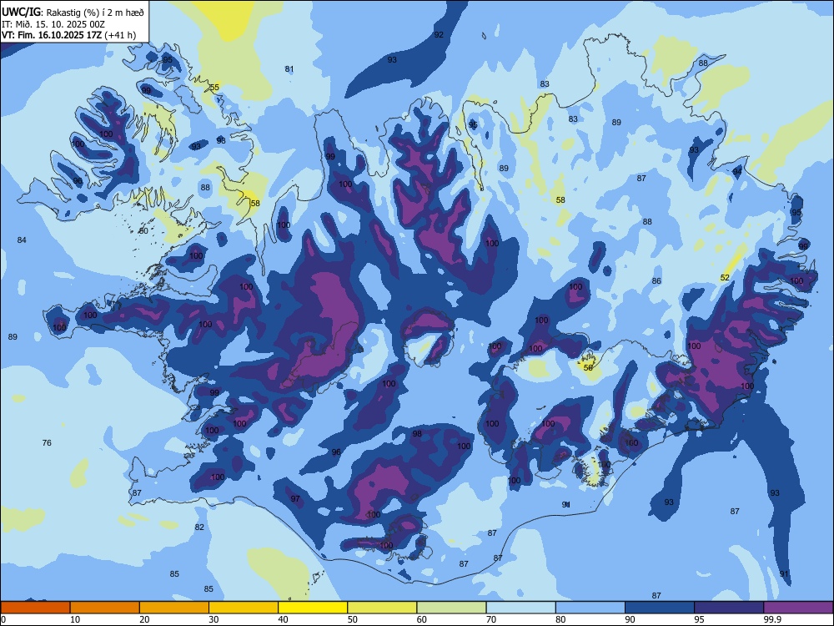Click the map value '86' in the eastern highlands

[x=657, y=280]
